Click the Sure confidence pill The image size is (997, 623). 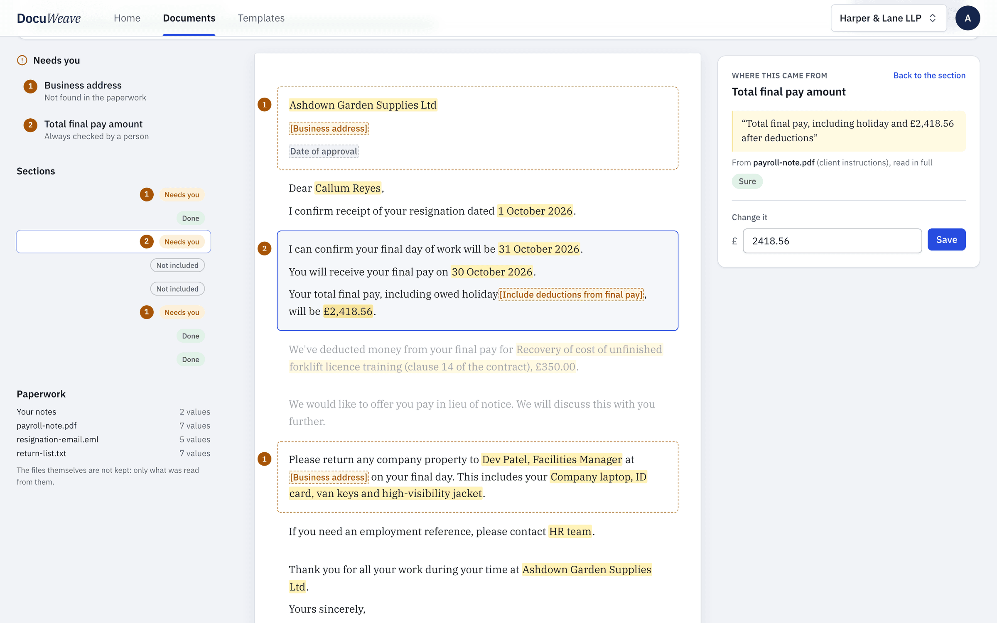(747, 181)
